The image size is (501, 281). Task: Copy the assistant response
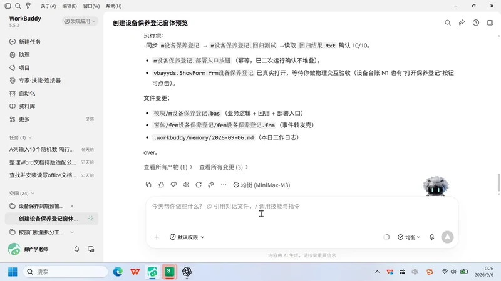148,185
